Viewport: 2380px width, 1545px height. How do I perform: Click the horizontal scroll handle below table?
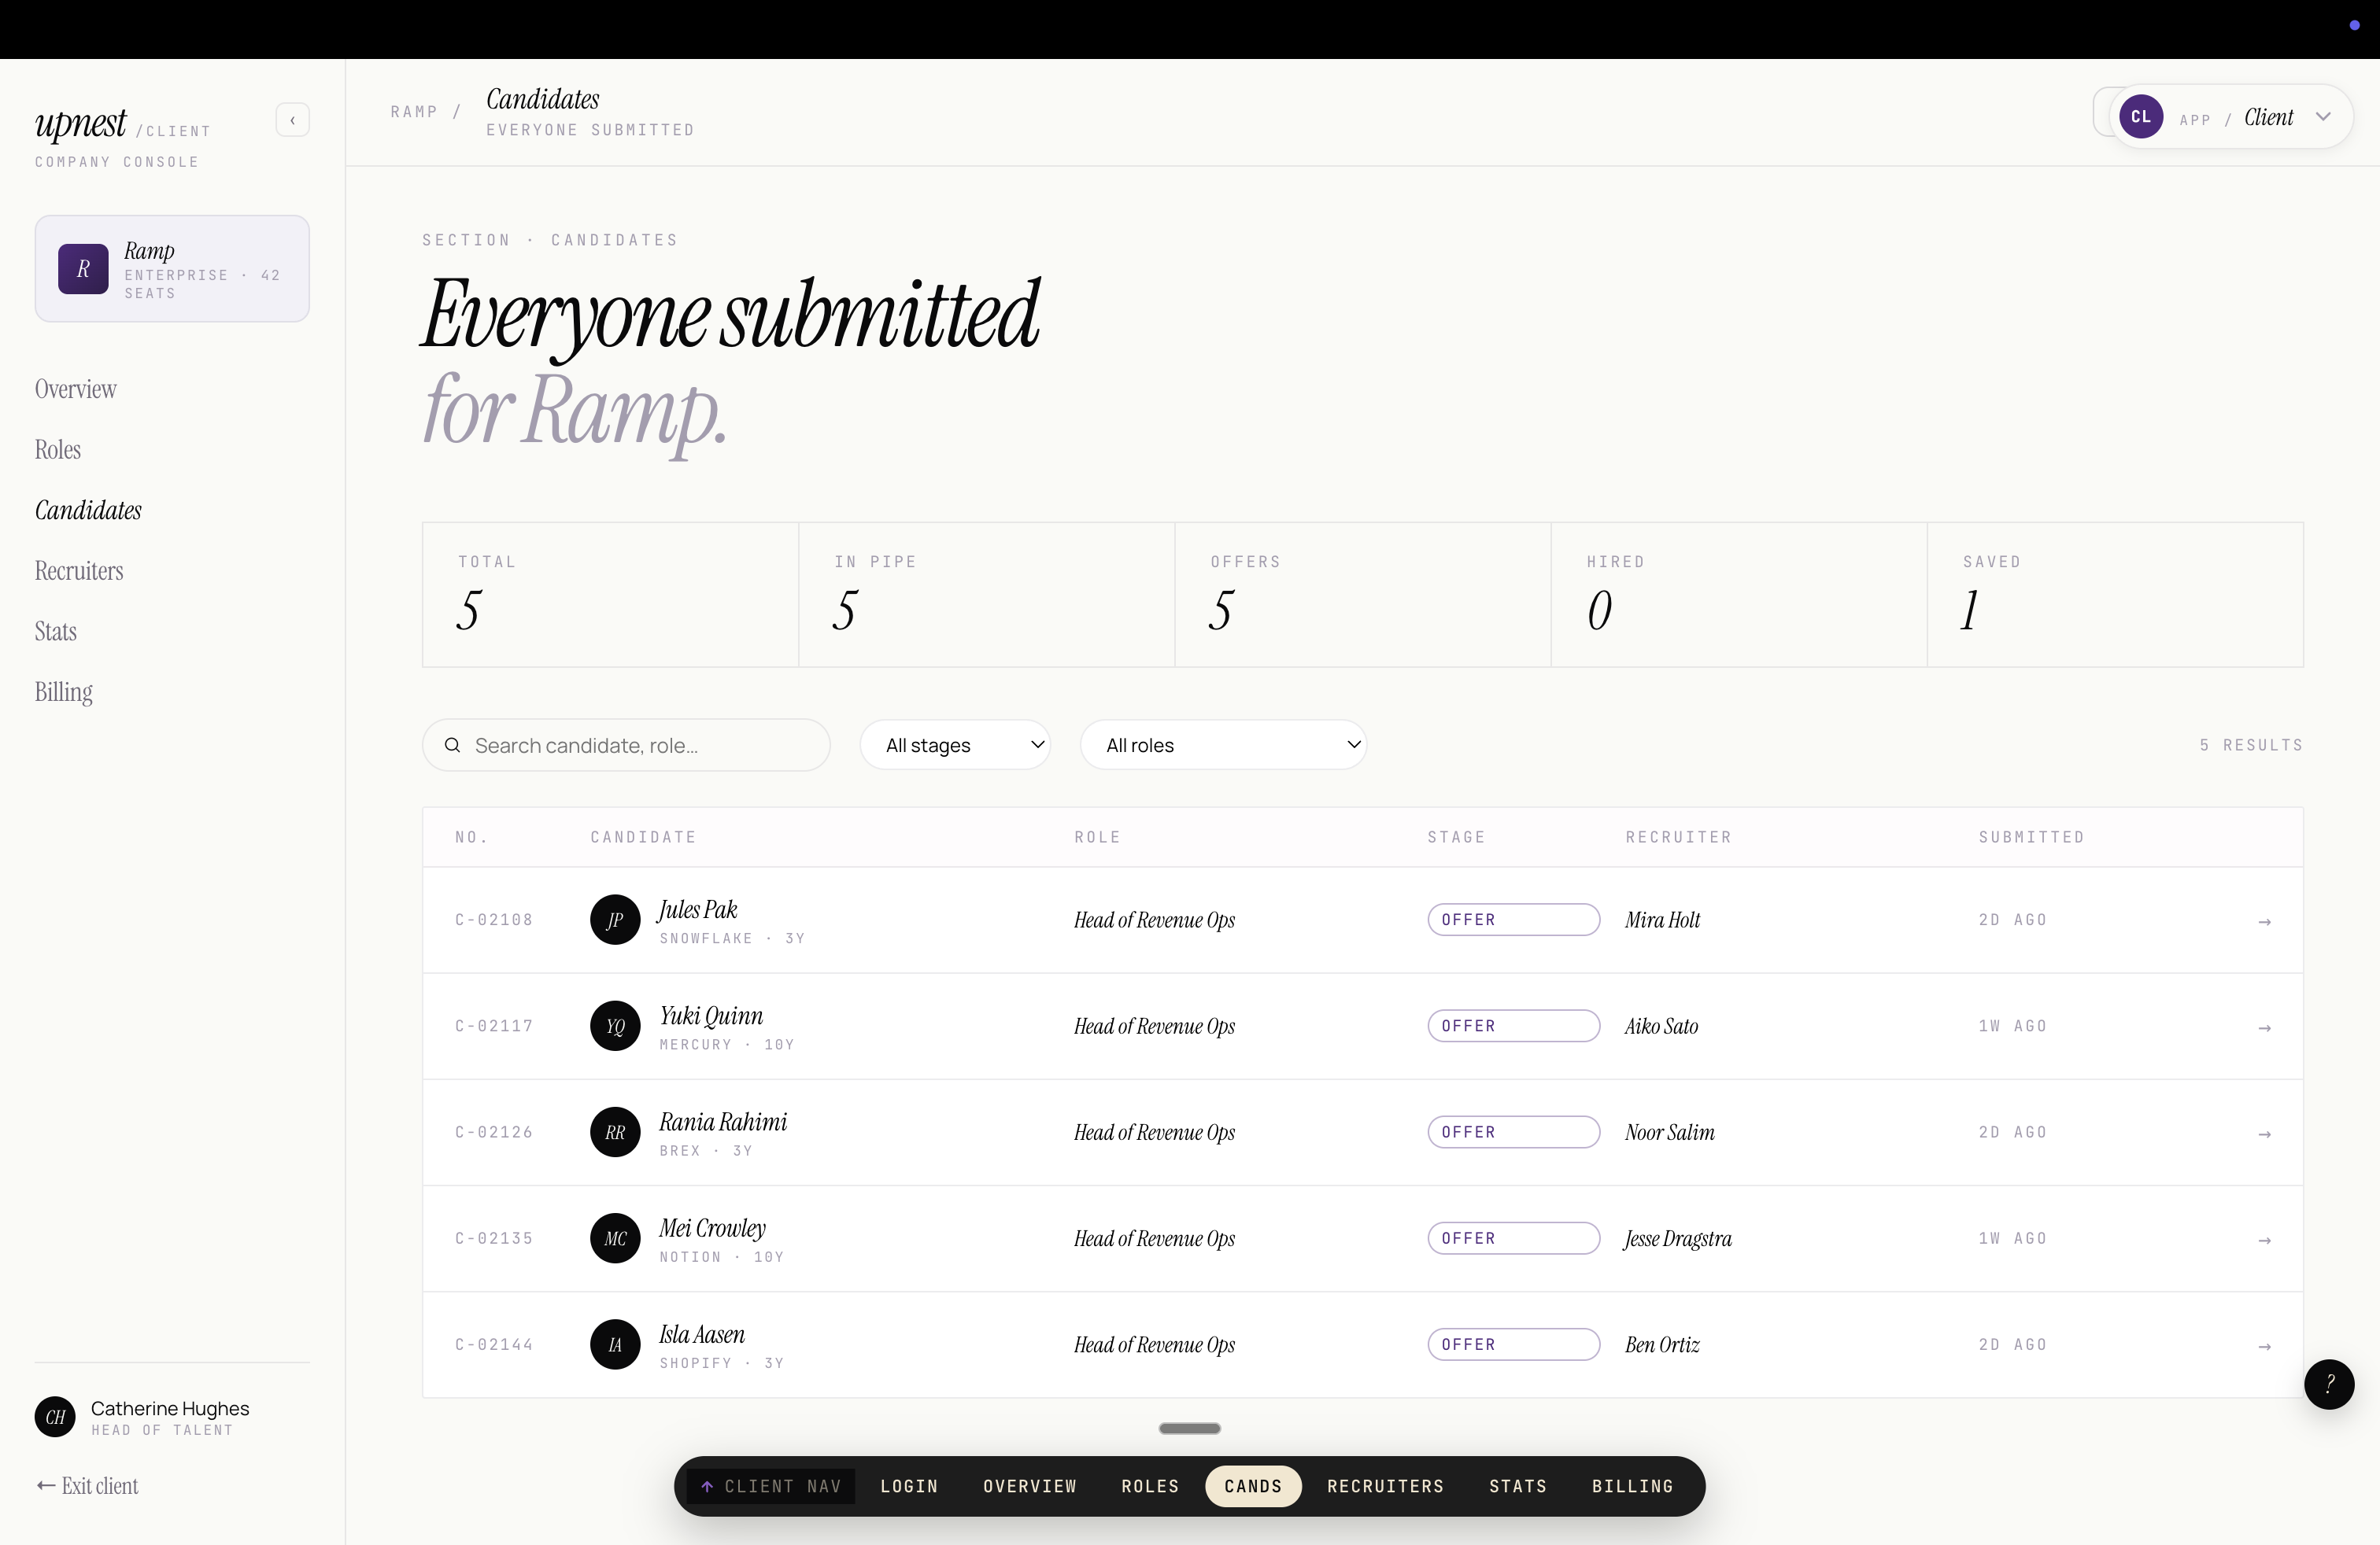click(1189, 1429)
